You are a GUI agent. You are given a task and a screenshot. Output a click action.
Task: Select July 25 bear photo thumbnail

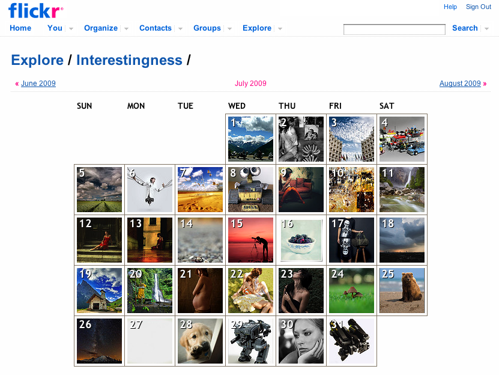pos(402,291)
